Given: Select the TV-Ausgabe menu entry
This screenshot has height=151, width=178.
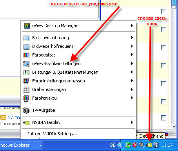Looking at the screenshot, I should [x=78, y=110].
